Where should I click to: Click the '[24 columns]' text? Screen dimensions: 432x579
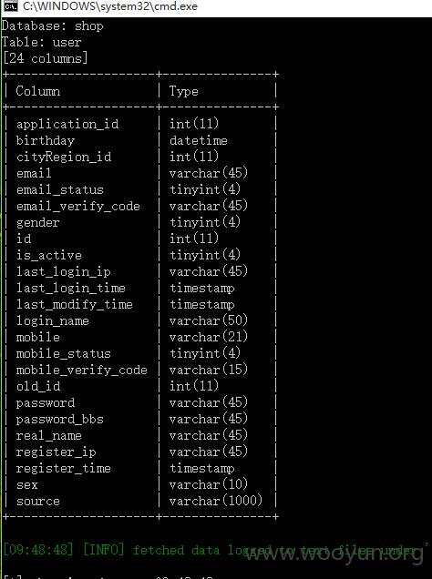[45, 58]
